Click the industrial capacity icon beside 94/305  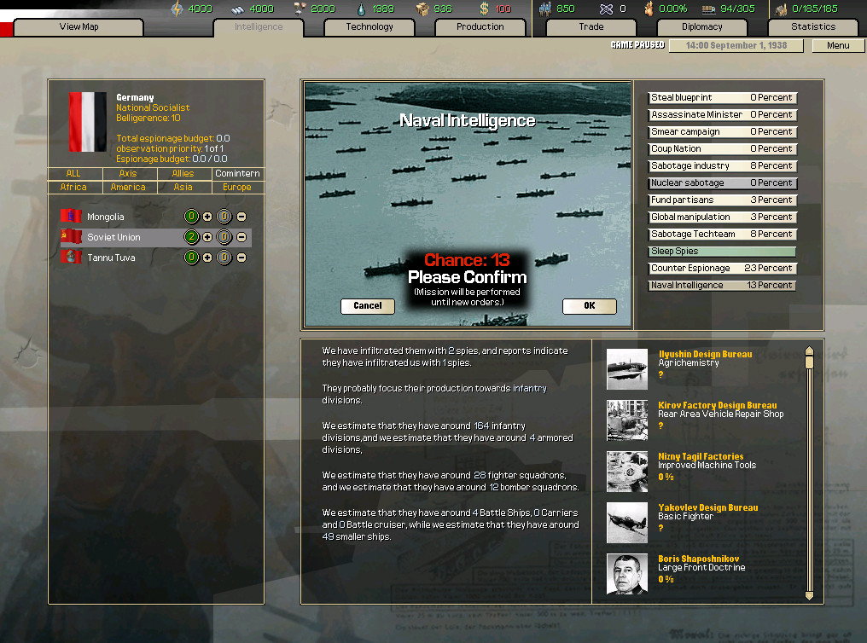pyautogui.click(x=709, y=9)
